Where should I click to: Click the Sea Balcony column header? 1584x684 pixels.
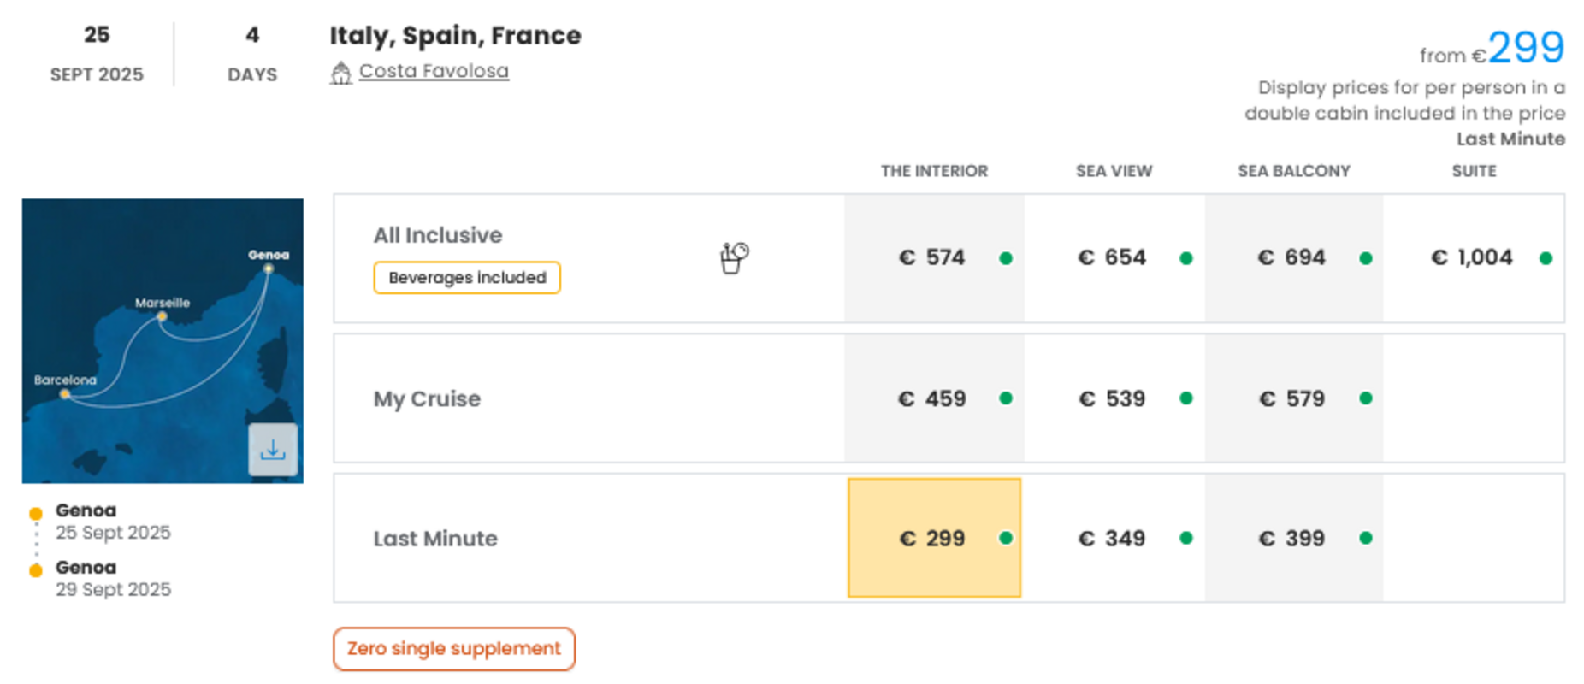(1293, 171)
